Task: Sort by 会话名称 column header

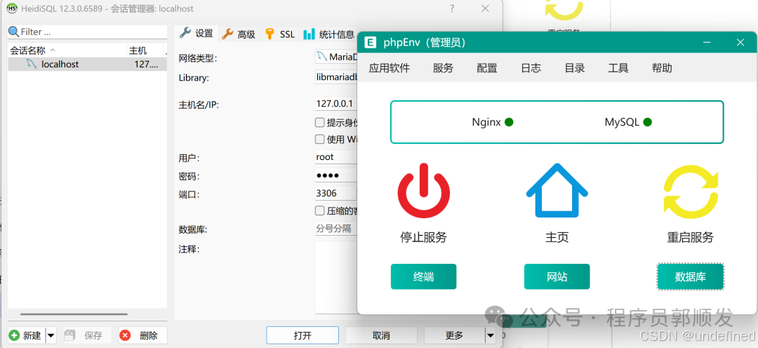Action: (67, 51)
